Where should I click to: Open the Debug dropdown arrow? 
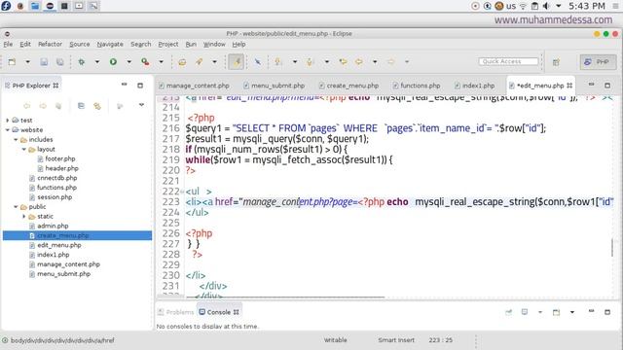pyautogui.click(x=97, y=62)
